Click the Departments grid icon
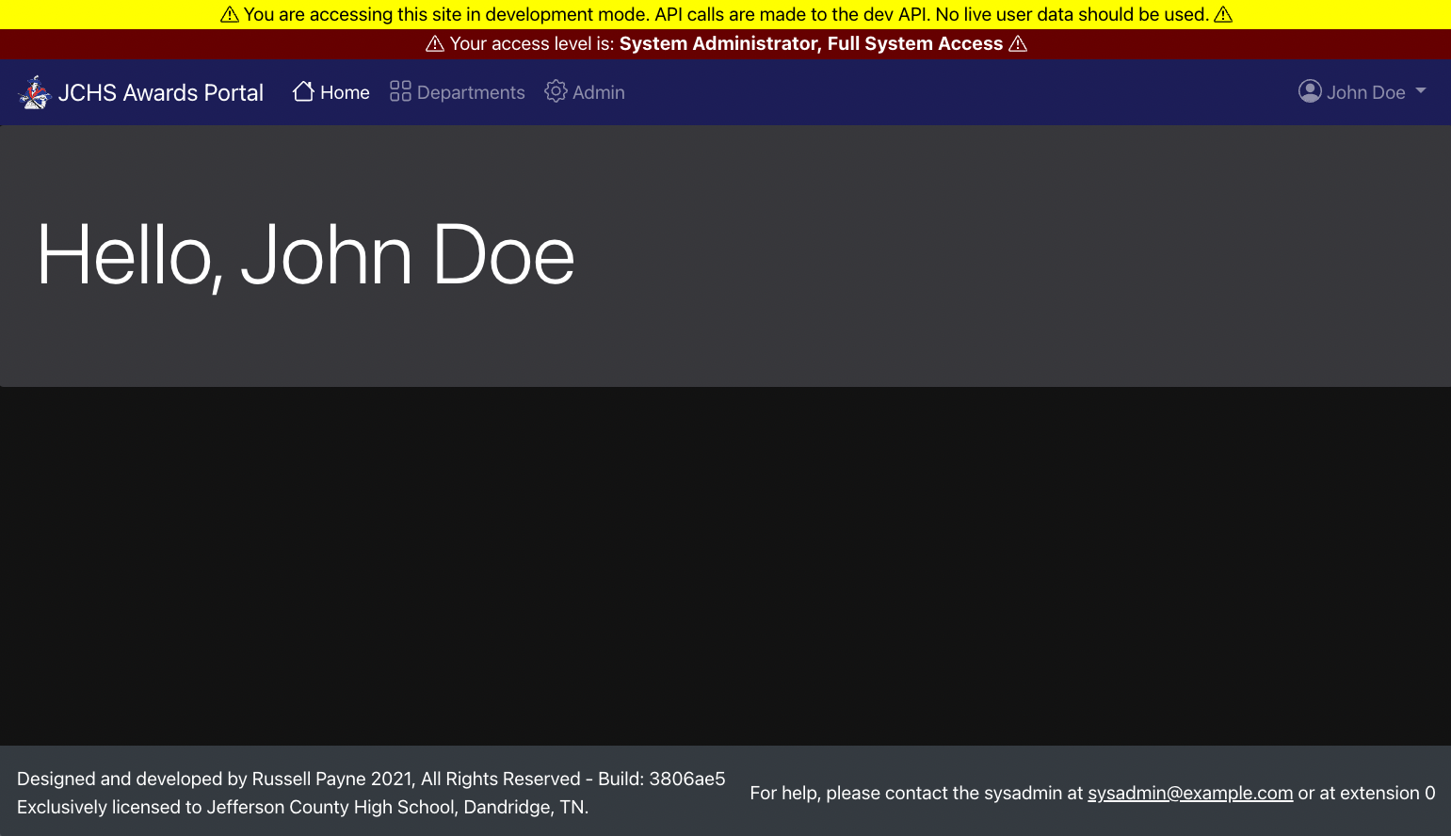This screenshot has width=1451, height=836. click(x=400, y=91)
